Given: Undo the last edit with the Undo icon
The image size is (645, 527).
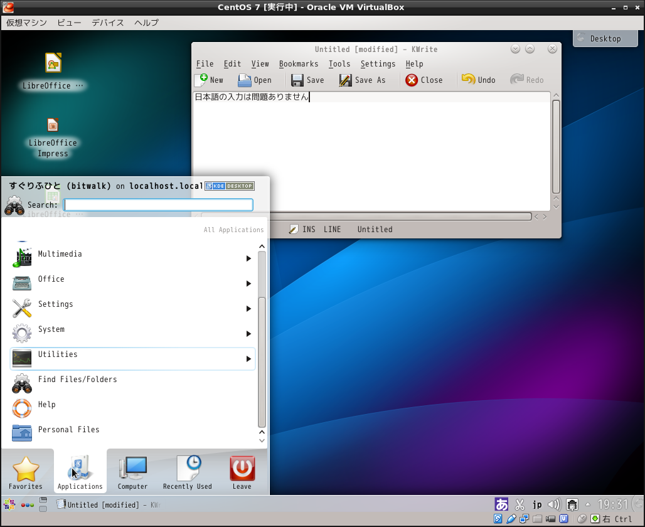Looking at the screenshot, I should [479, 80].
